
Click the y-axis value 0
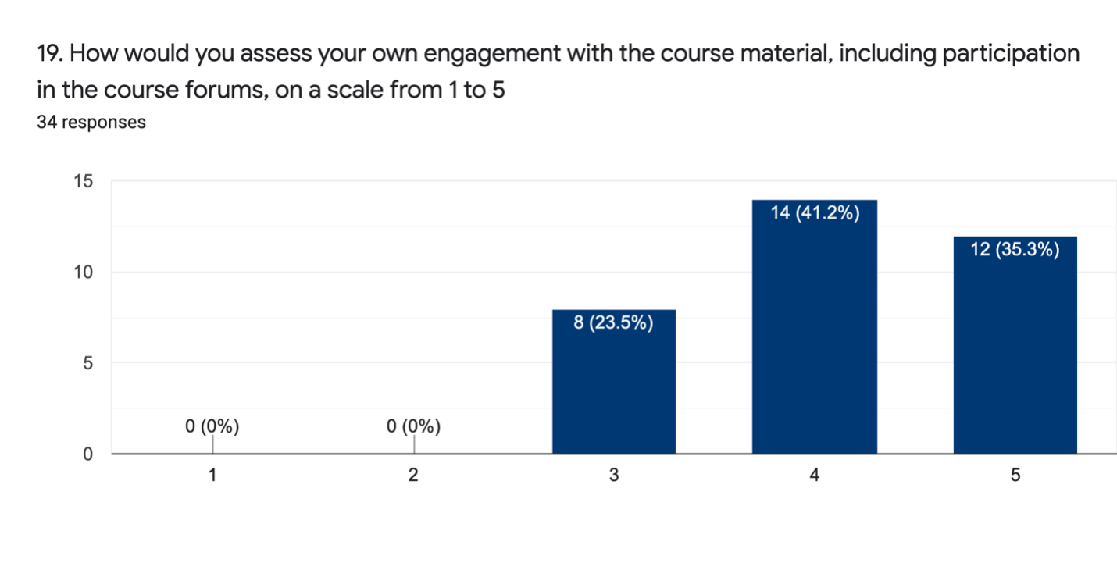coord(87,454)
